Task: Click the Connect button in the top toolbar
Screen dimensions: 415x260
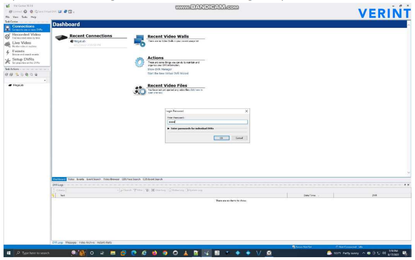Action: [x=16, y=12]
